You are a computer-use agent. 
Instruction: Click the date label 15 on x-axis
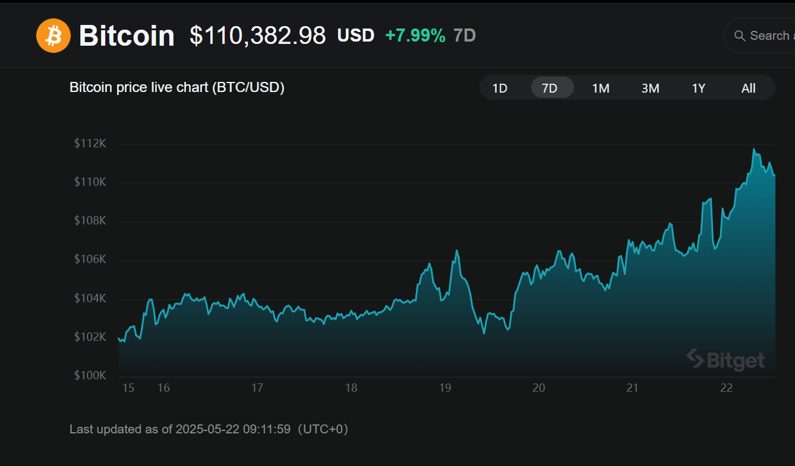pos(128,388)
